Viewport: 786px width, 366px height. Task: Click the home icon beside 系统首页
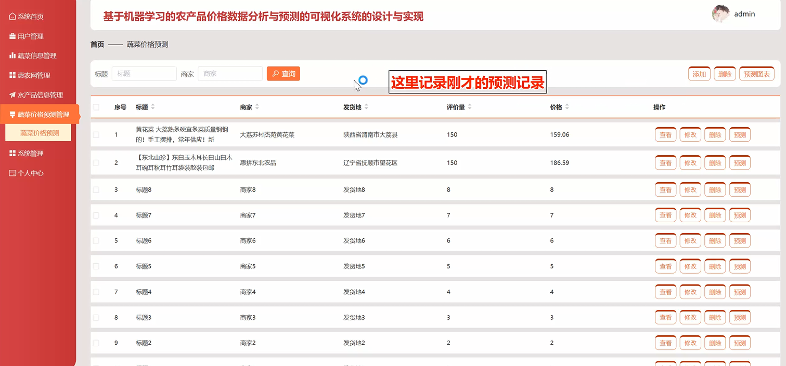pos(12,17)
